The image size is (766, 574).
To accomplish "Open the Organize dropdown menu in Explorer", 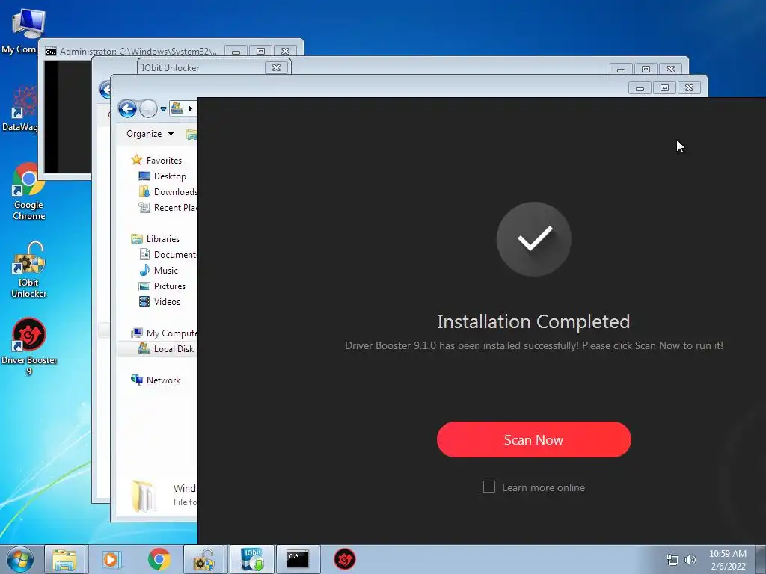I will point(150,134).
